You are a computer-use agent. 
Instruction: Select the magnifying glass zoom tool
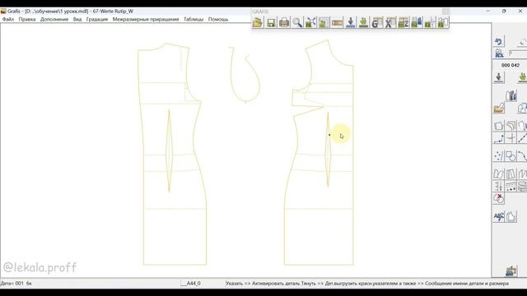click(297, 22)
